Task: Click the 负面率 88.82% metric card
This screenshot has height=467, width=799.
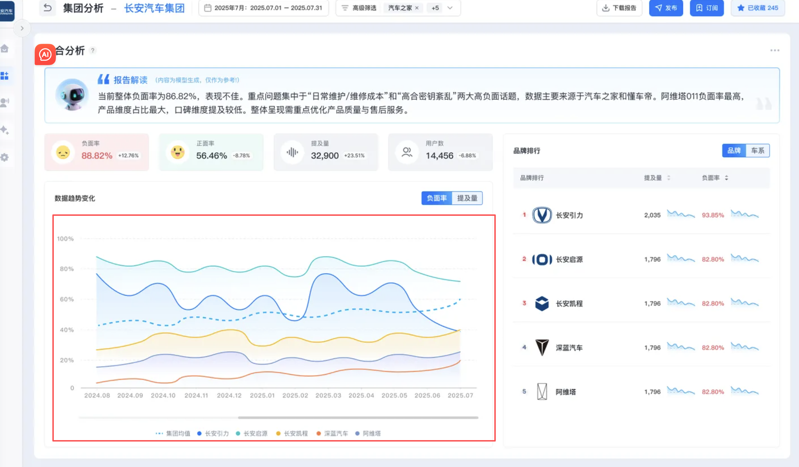Action: click(97, 152)
